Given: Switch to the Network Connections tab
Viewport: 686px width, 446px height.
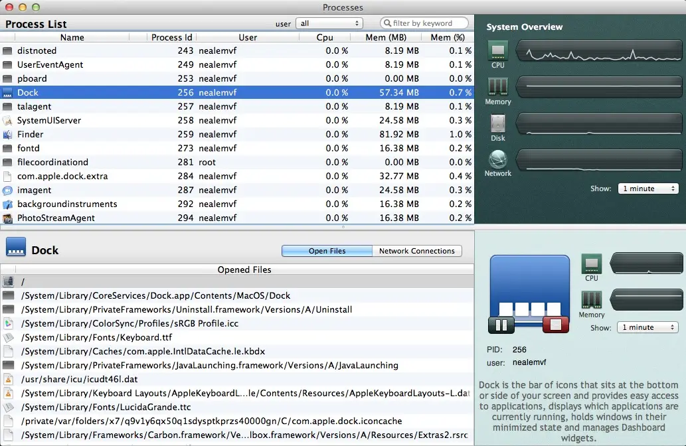Looking at the screenshot, I should (x=417, y=251).
